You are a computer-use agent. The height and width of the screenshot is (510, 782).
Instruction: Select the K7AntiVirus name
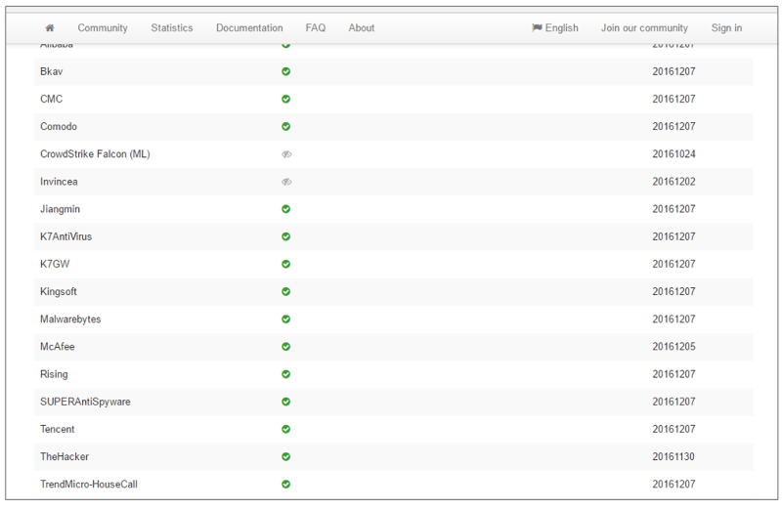point(65,236)
